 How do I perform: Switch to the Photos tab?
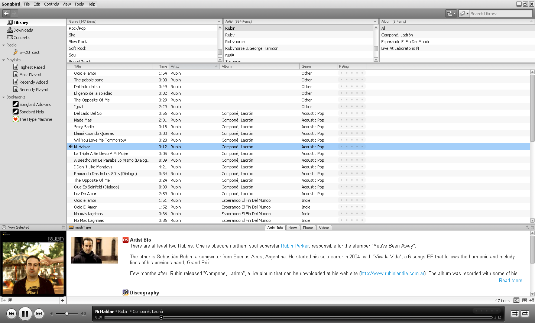click(308, 228)
